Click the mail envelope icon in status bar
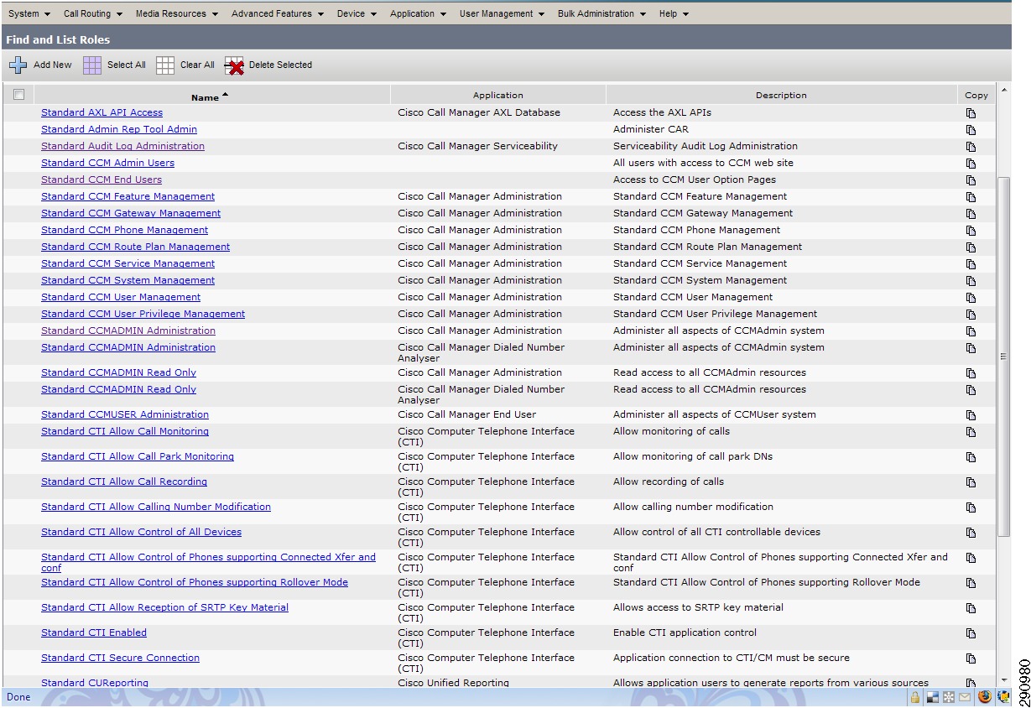This screenshot has height=708, width=1031. pos(965,697)
